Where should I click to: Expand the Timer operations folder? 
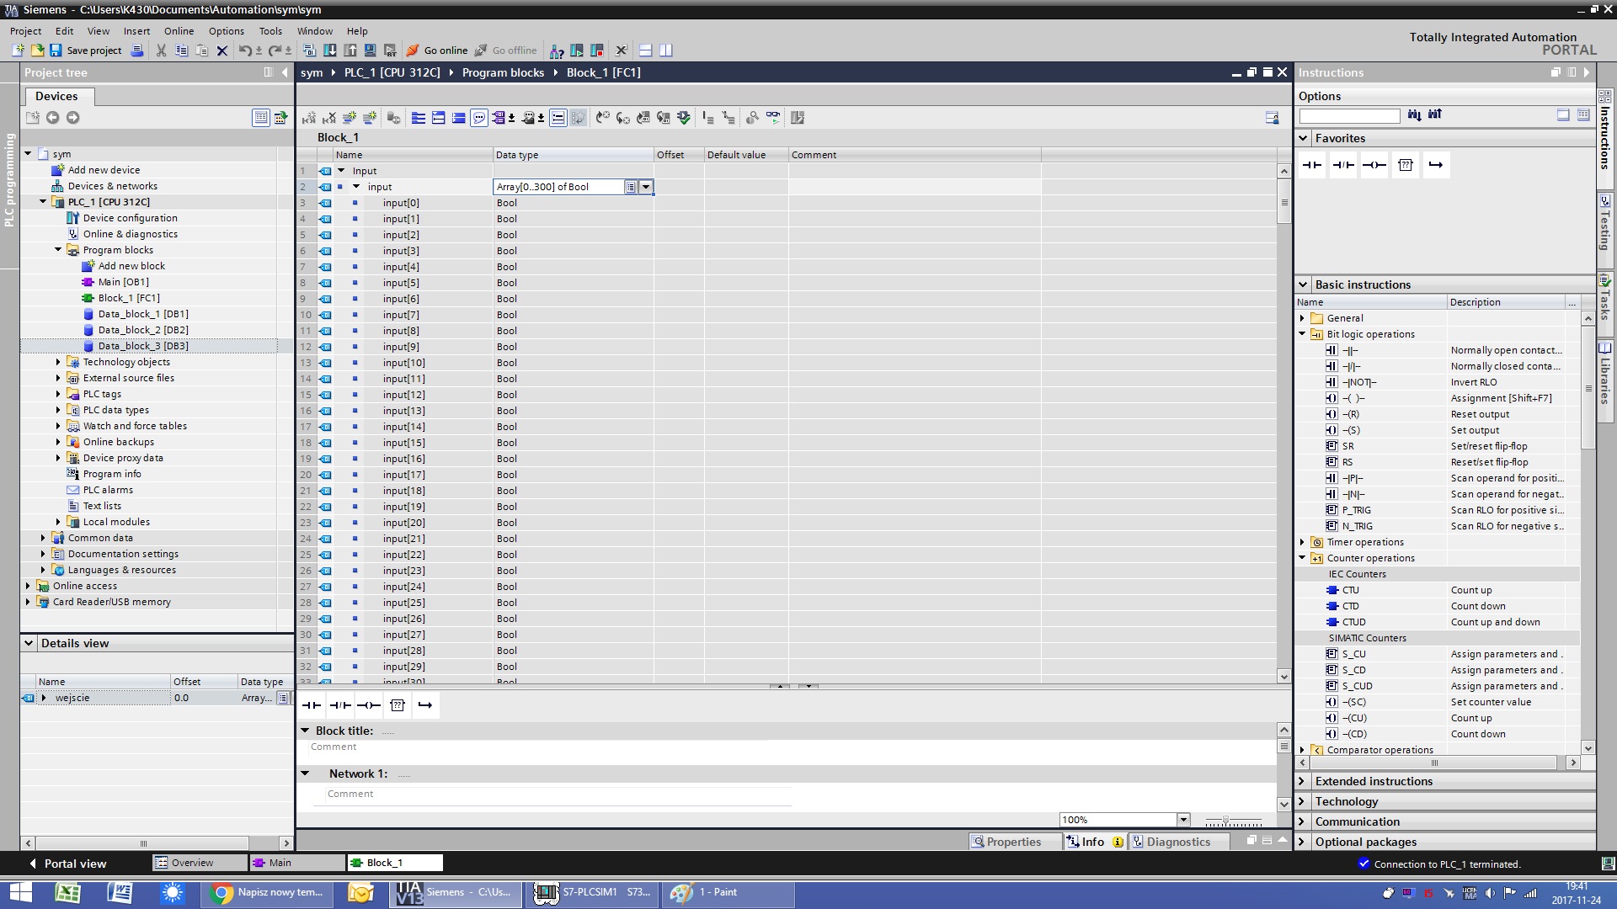[x=1302, y=542]
